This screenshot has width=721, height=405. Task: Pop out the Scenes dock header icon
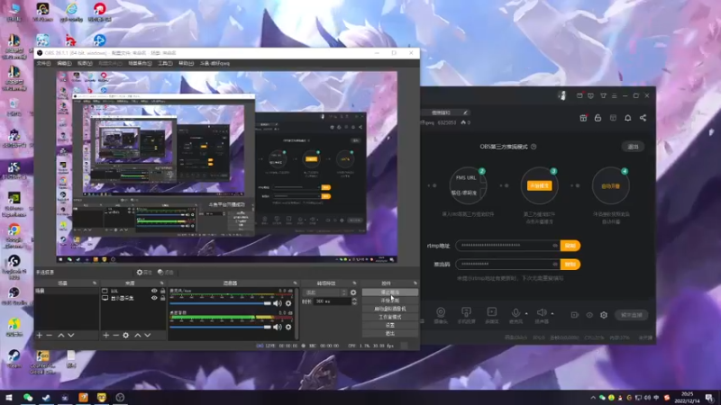pos(95,283)
